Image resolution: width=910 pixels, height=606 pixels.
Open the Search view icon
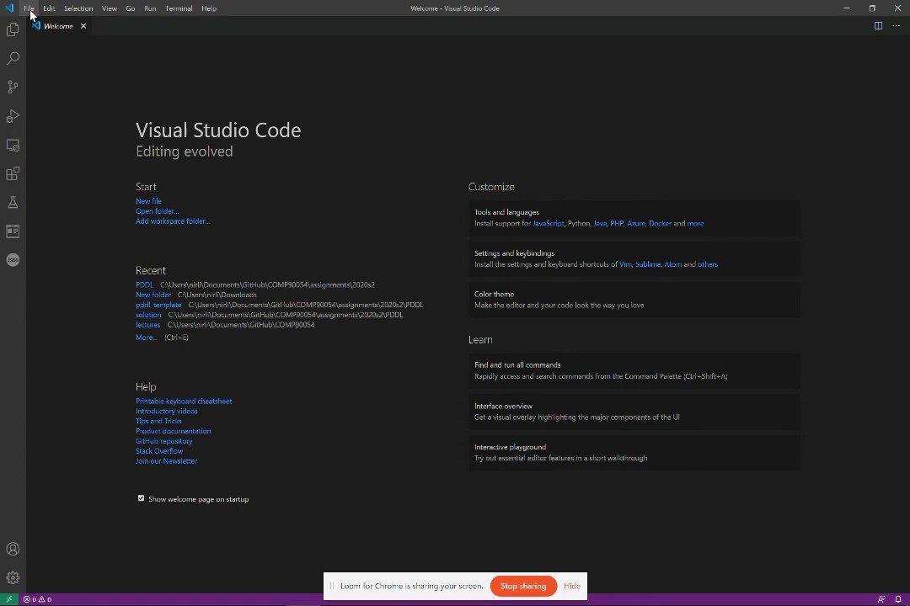click(13, 59)
